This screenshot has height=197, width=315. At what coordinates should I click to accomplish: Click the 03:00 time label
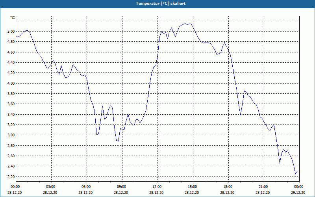(x=51, y=187)
